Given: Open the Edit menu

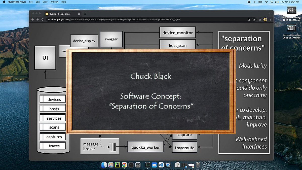Looking at the screenshot, I should [38, 2].
